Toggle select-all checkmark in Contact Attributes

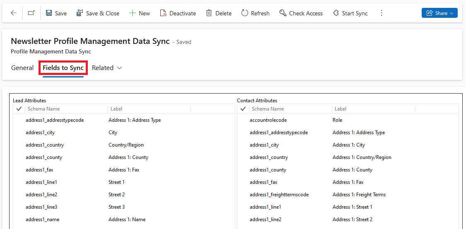point(243,109)
